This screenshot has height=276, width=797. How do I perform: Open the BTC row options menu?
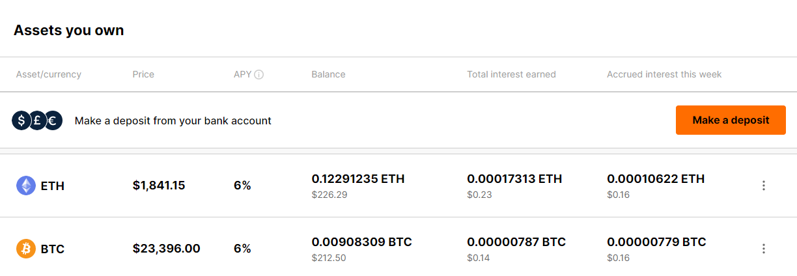[764, 249]
